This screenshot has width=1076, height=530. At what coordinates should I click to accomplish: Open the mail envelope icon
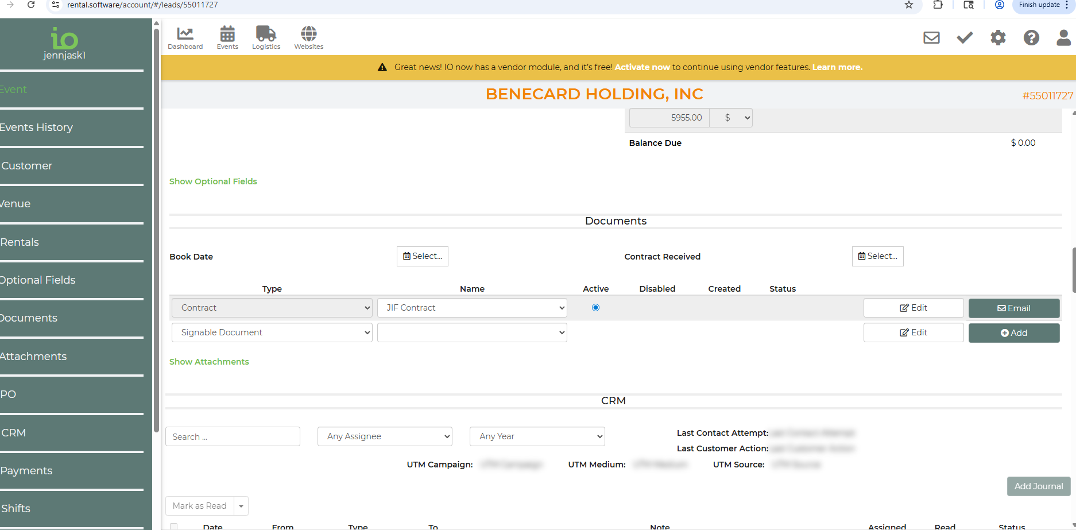(x=931, y=38)
